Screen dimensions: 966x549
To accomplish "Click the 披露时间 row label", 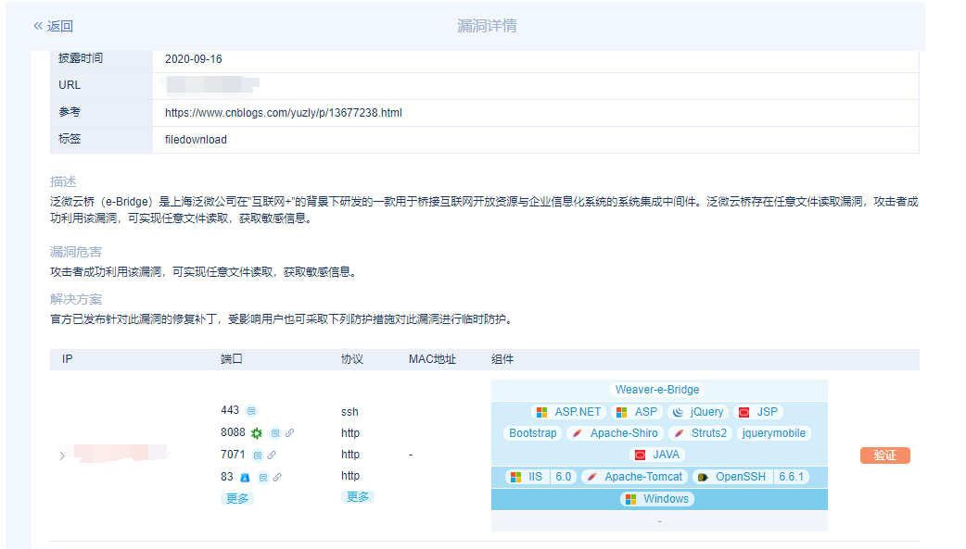I will pos(81,57).
